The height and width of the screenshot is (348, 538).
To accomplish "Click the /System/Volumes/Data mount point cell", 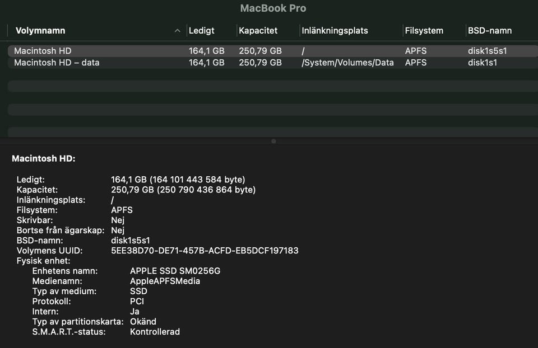I will 347,63.
